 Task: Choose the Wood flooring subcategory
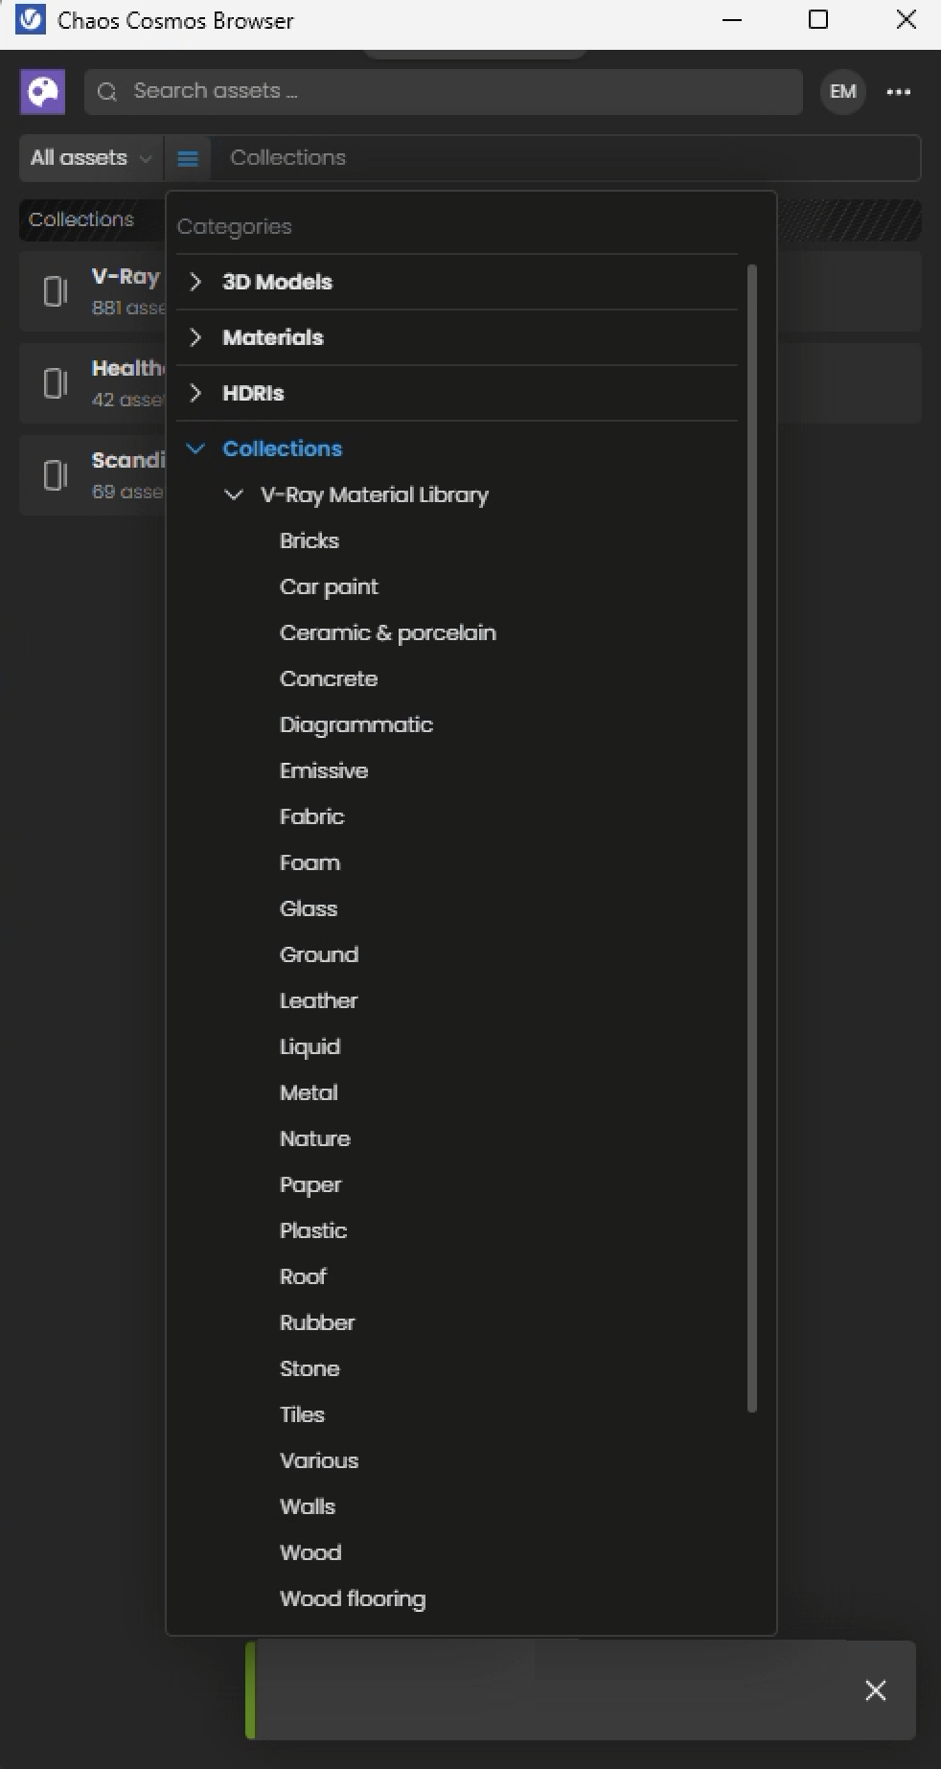tap(353, 1598)
